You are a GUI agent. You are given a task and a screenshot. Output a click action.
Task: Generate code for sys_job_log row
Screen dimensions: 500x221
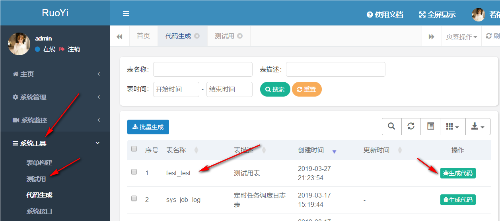pos(458,200)
